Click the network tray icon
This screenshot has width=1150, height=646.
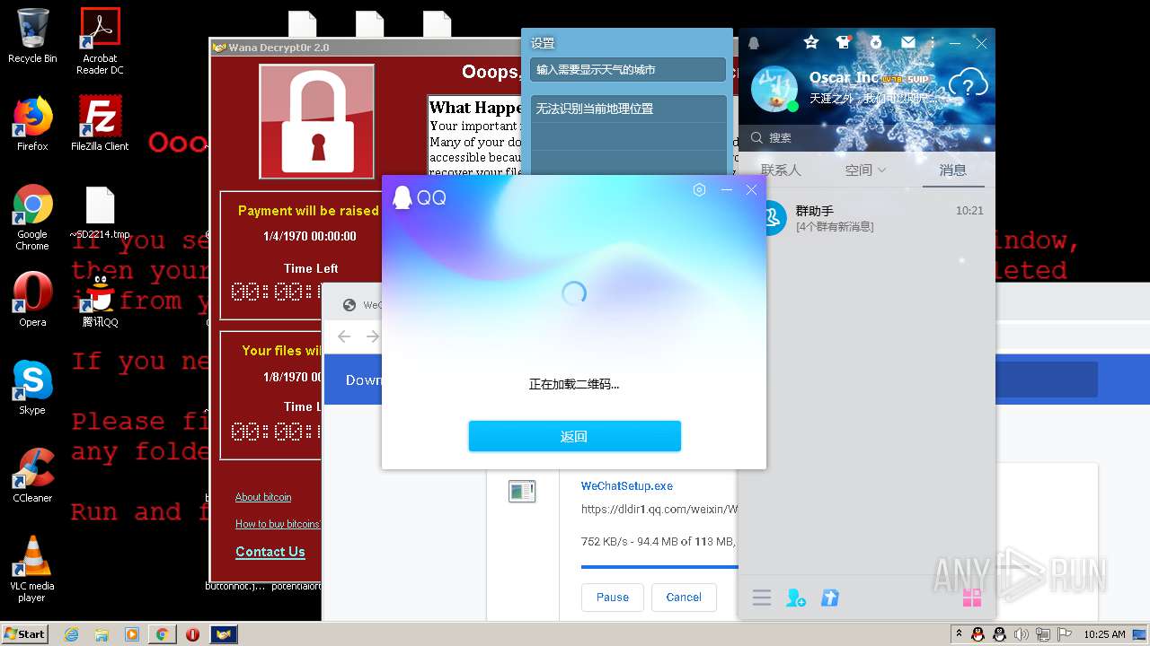pyautogui.click(x=1043, y=634)
